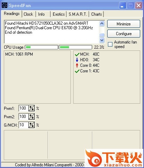Click into the Pwm1 value field
This screenshot has width=144, height=168.
point(24,108)
